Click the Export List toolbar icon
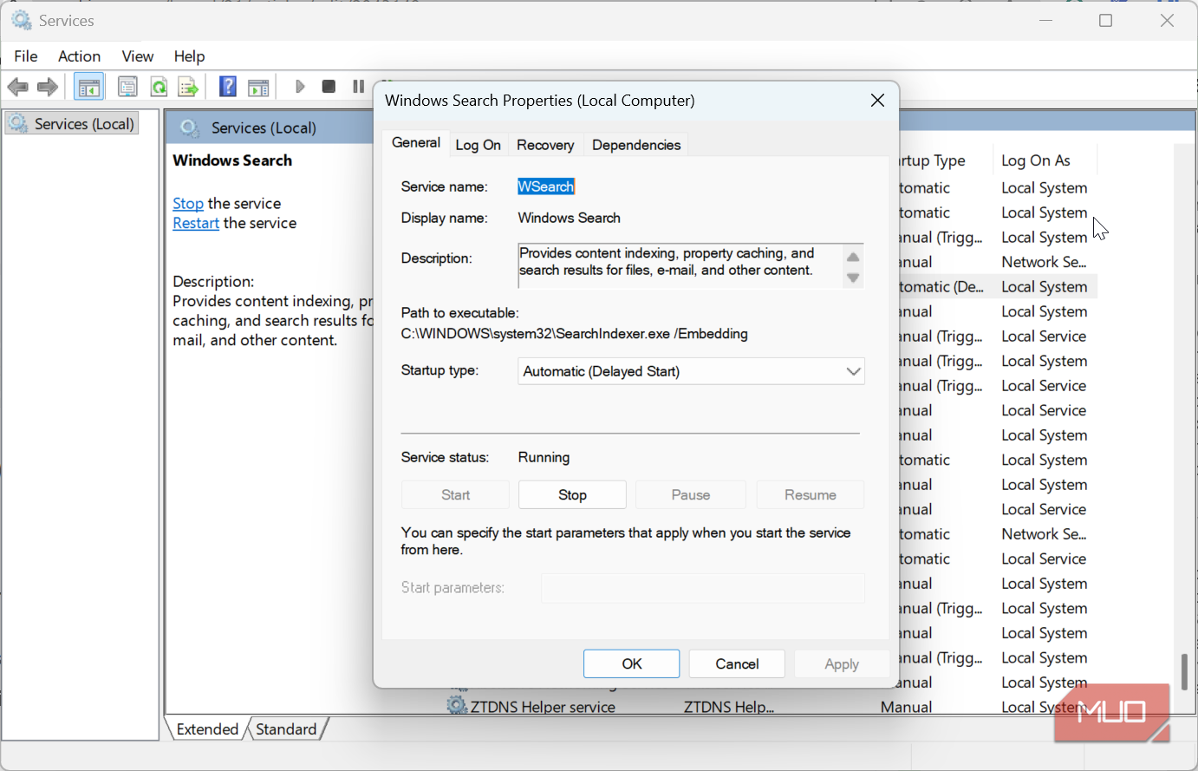The width and height of the screenshot is (1198, 771). pyautogui.click(x=188, y=87)
